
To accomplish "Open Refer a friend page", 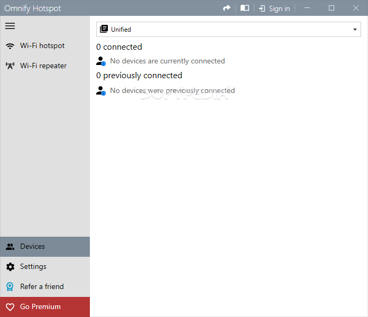I will [45, 287].
